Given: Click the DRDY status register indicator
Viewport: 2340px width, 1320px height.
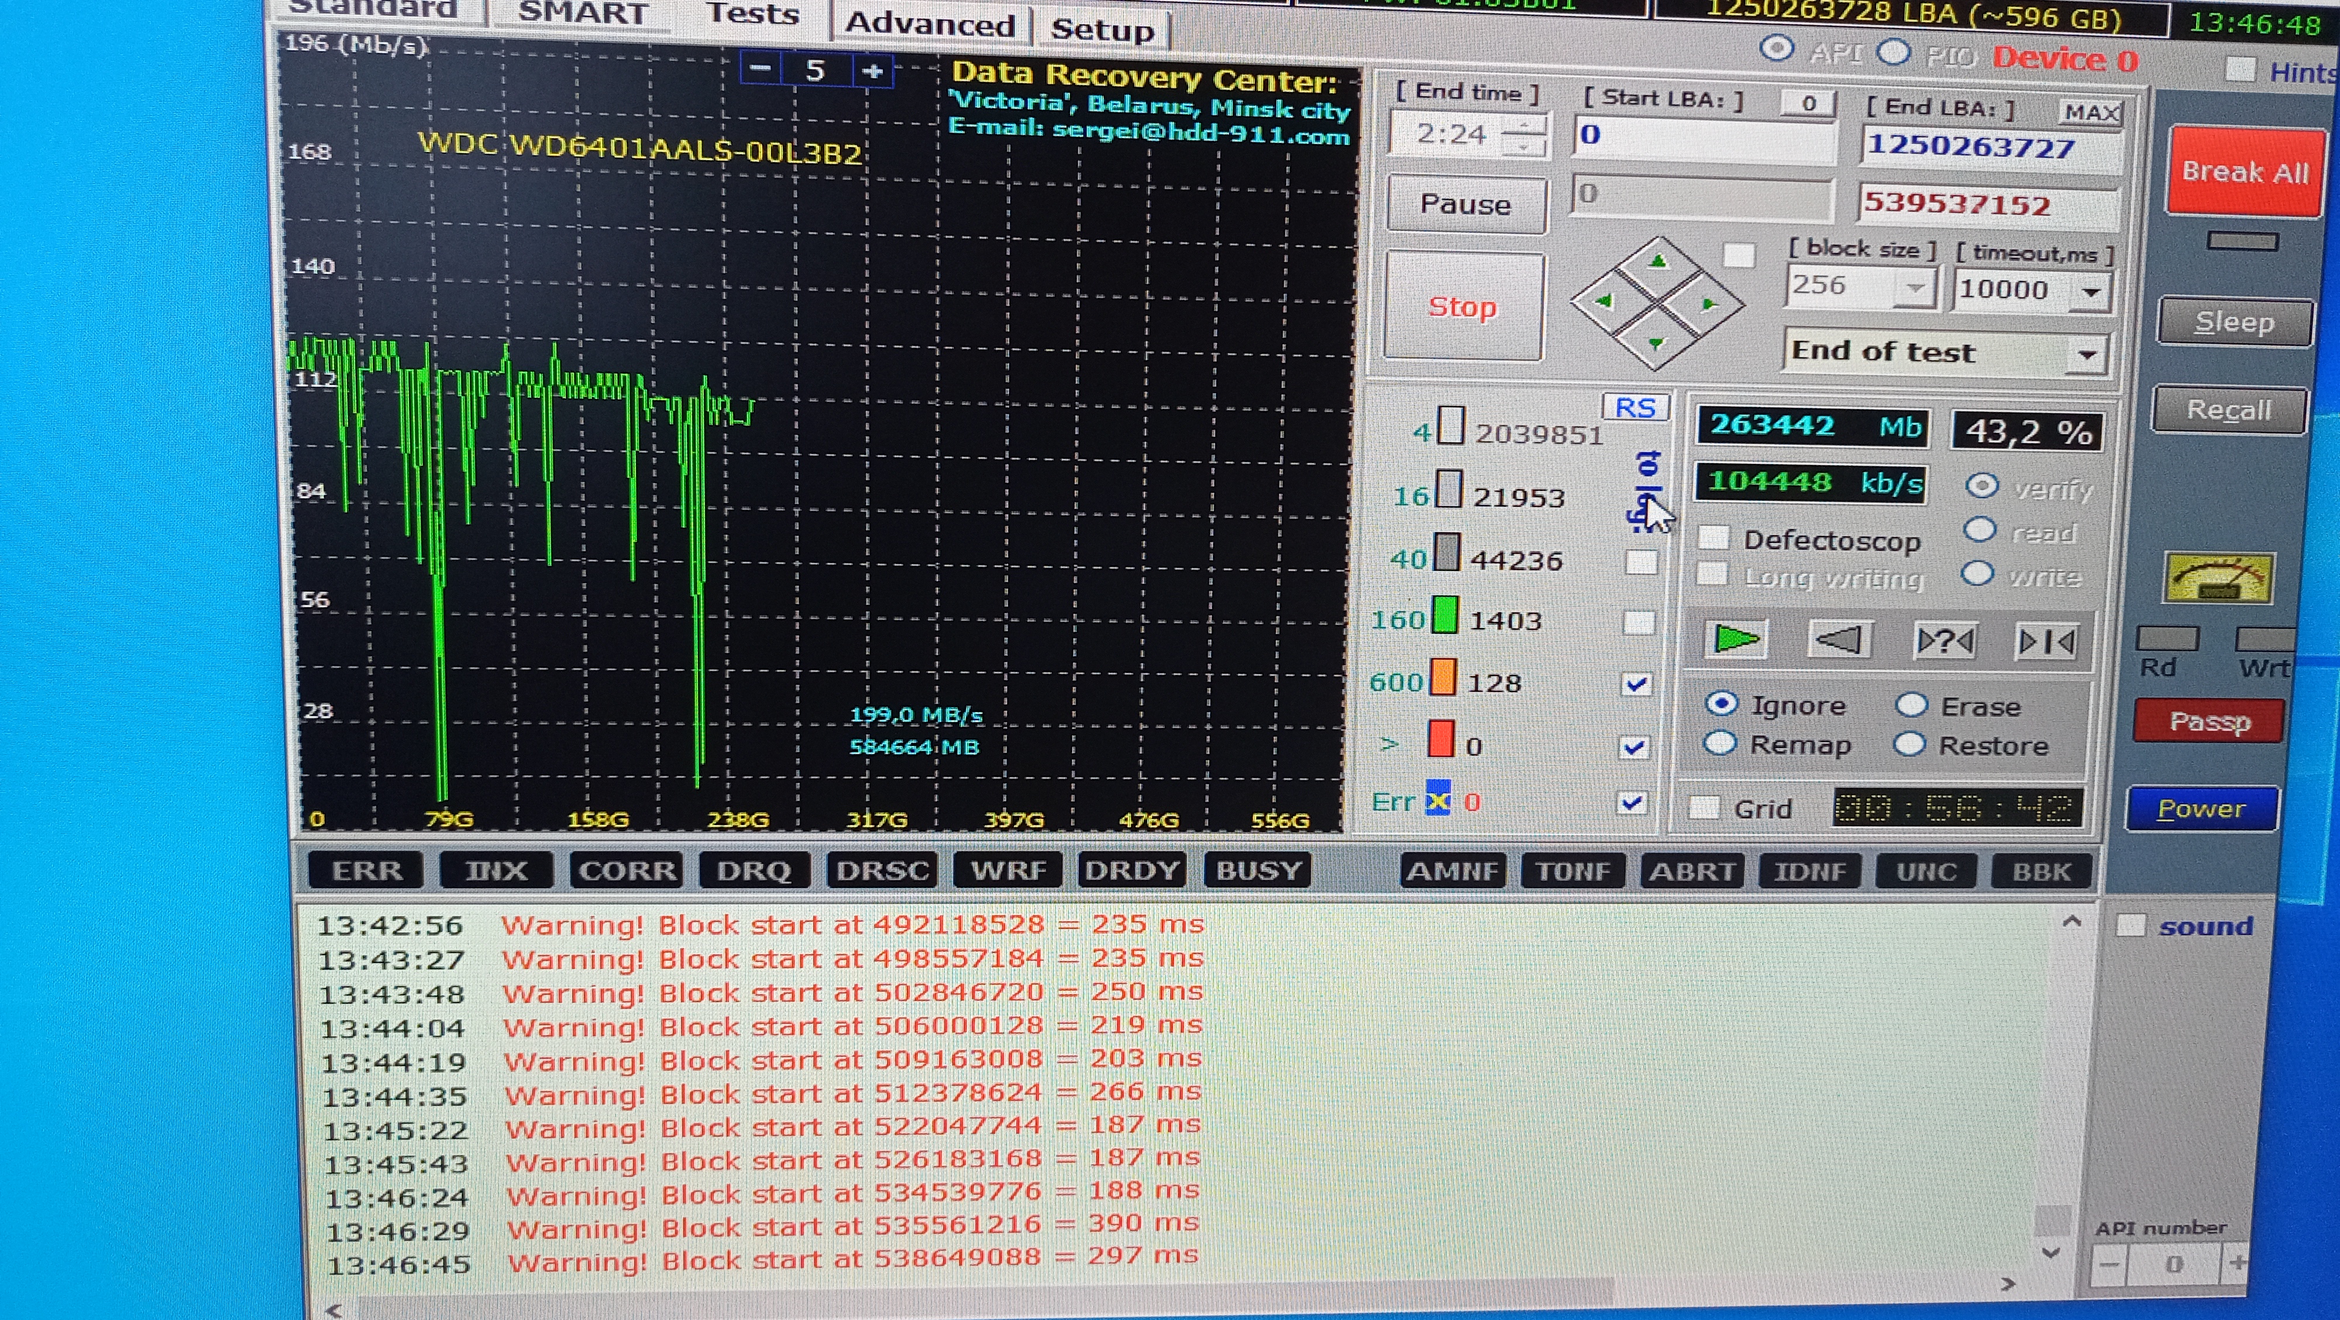Looking at the screenshot, I should (1132, 870).
